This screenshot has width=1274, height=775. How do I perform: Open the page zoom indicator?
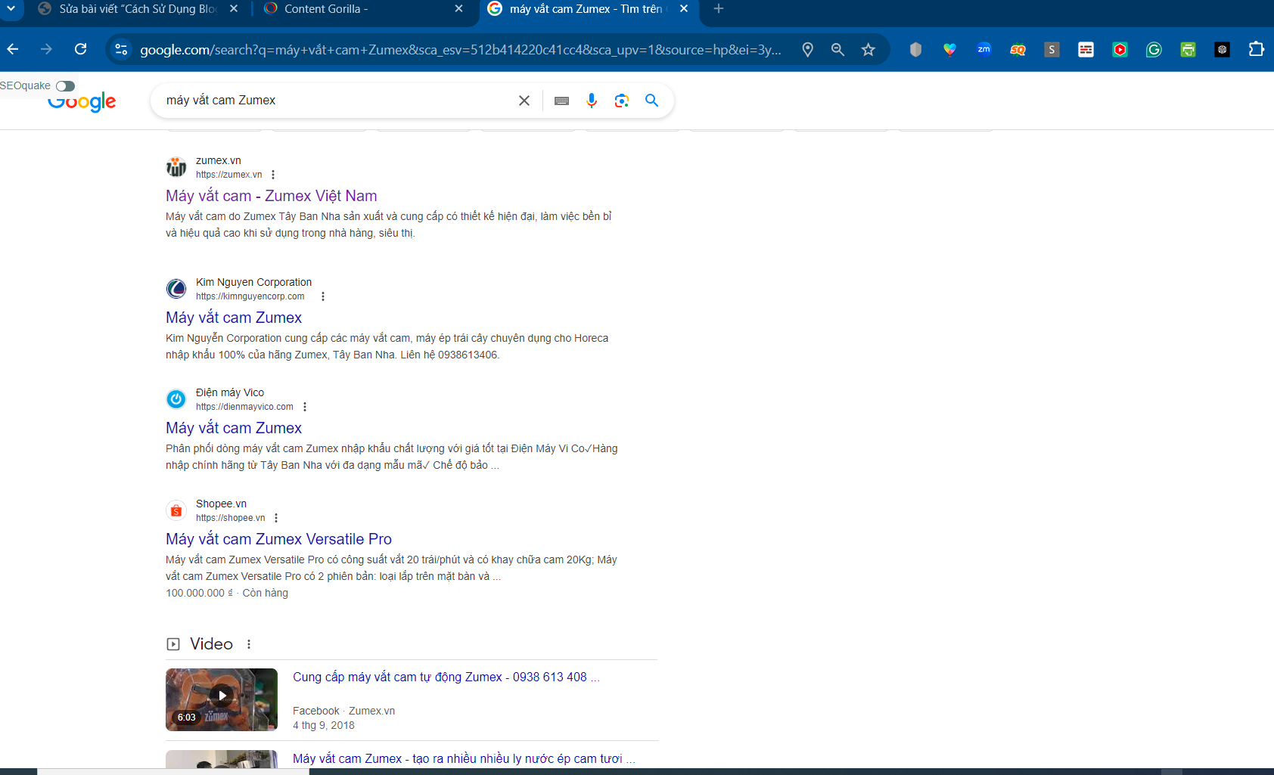click(x=837, y=50)
